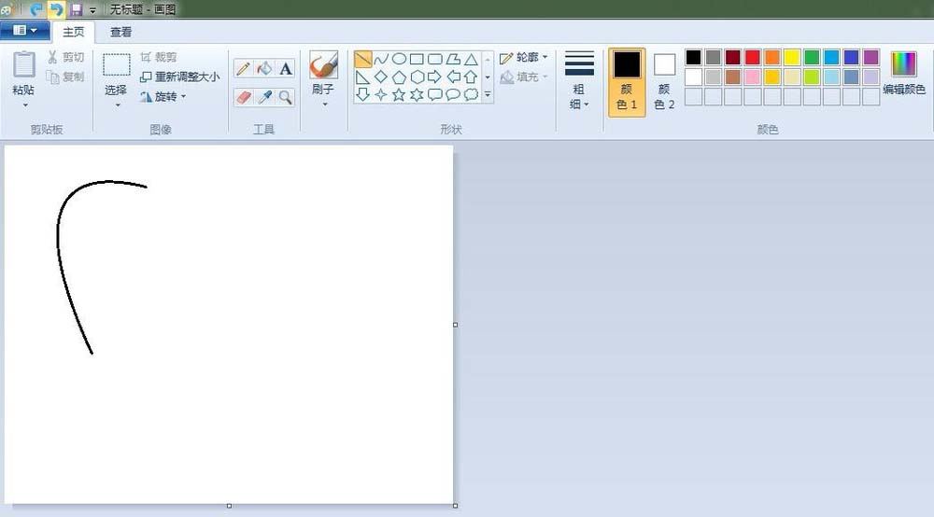Viewport: 934px width, 517px height.
Task: Select the Rounded rectangle shape
Action: coord(435,59)
